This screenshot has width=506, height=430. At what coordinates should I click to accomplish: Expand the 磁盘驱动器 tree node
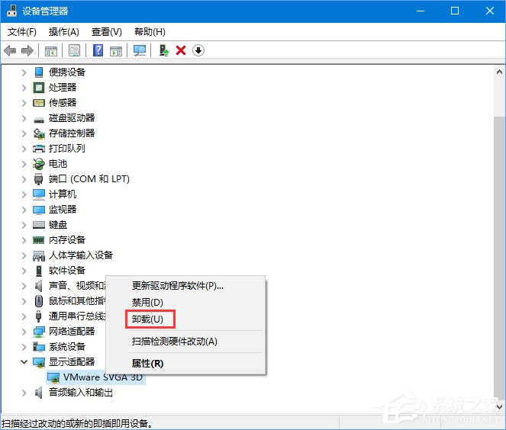24,118
